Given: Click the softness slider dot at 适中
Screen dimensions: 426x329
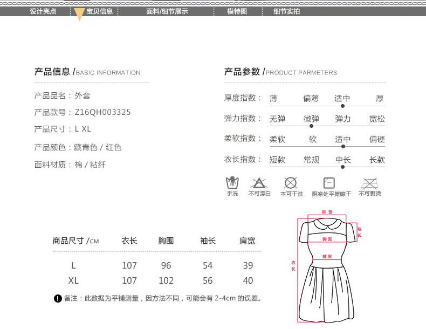Looking at the screenshot, I should tap(343, 146).
